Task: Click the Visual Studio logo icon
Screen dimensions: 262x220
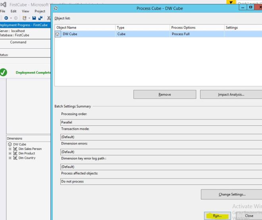Action: (x=3, y=4)
